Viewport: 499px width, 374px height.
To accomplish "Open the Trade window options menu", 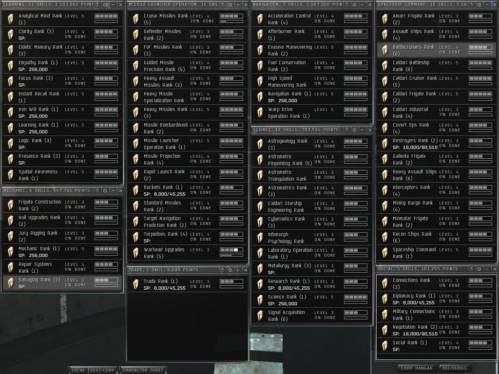I will [x=222, y=270].
